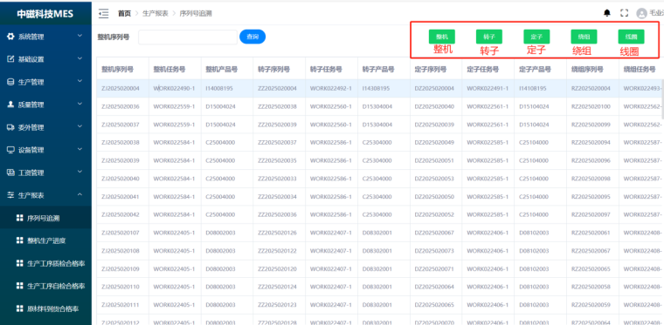Screen dimensions: 664x325
Task: Expand the 工资管理 menu chevron
Action: [x=80, y=172]
